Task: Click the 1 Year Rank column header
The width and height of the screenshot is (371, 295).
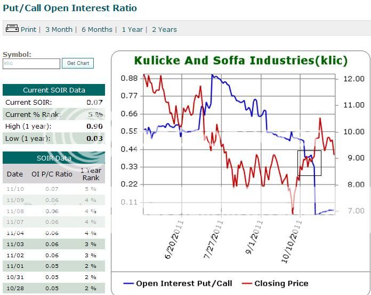Action: 91,174
